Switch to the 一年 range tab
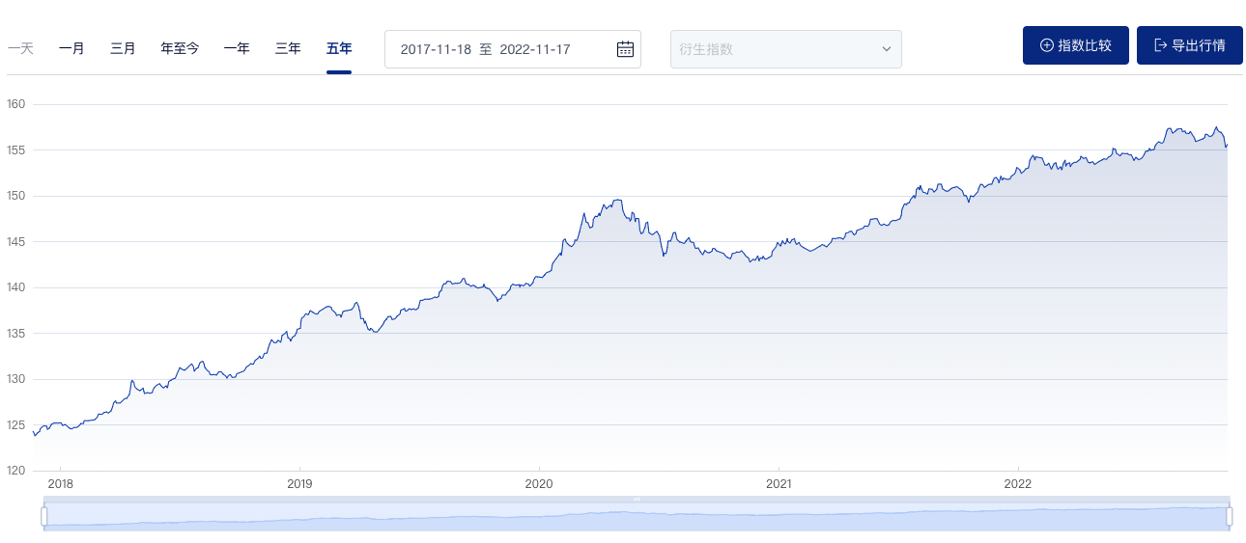This screenshot has width=1246, height=543. point(237,48)
